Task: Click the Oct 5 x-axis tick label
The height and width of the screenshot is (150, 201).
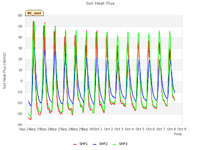Action: [140, 129]
